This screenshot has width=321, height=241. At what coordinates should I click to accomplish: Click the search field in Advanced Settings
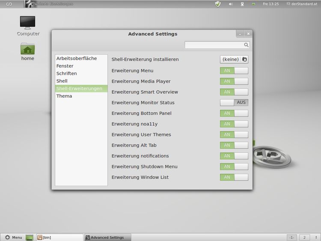click(x=214, y=45)
